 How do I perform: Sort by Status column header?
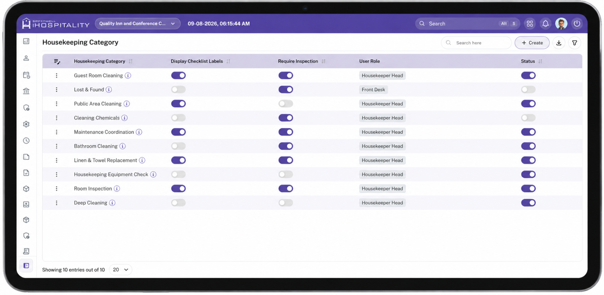[540, 61]
